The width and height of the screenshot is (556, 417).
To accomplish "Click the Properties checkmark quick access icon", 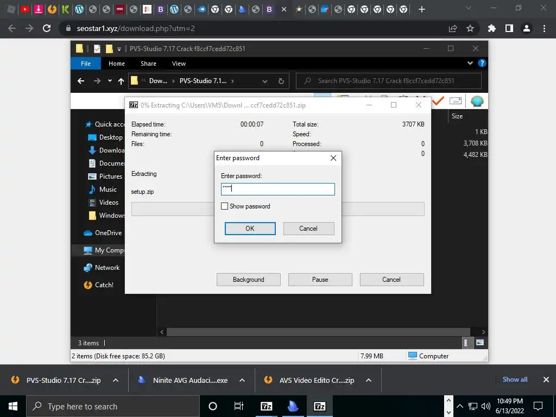I will point(97,48).
